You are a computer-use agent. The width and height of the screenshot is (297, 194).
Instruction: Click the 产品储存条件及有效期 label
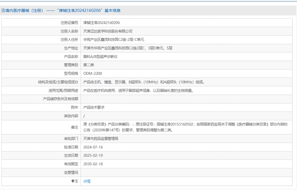click(x=60, y=99)
